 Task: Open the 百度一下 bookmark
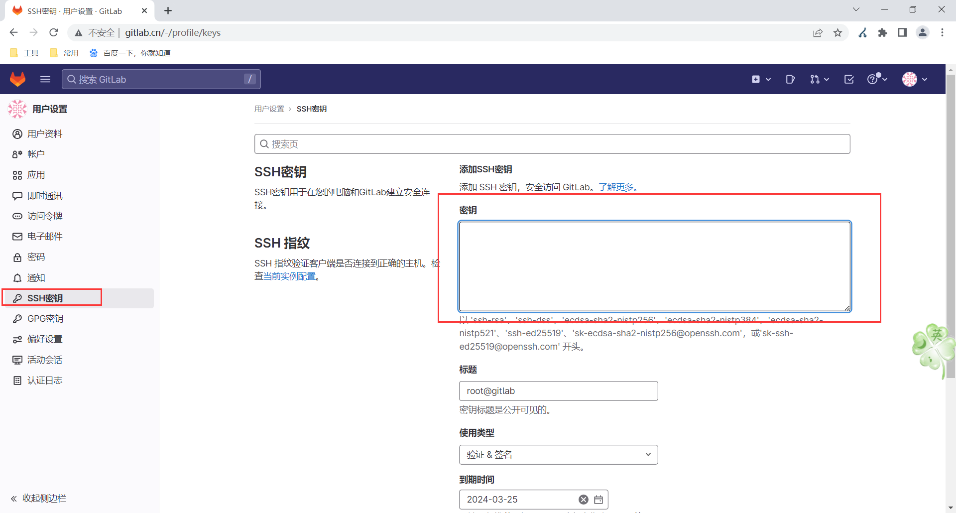[130, 53]
